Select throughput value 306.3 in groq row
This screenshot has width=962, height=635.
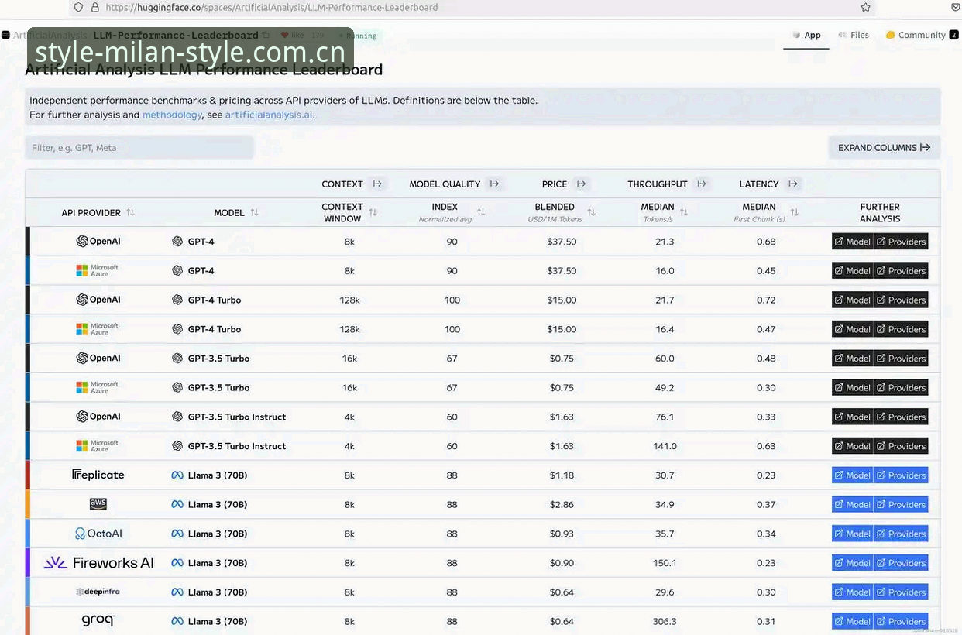[665, 622]
